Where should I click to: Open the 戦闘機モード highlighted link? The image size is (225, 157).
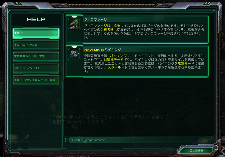114,60
